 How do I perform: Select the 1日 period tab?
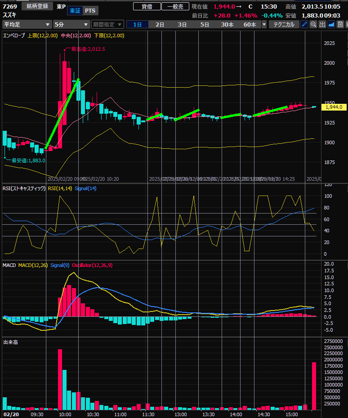pos(138,24)
